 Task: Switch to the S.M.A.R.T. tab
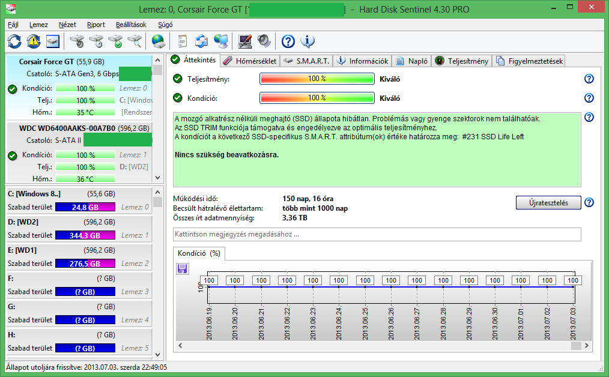[306, 61]
